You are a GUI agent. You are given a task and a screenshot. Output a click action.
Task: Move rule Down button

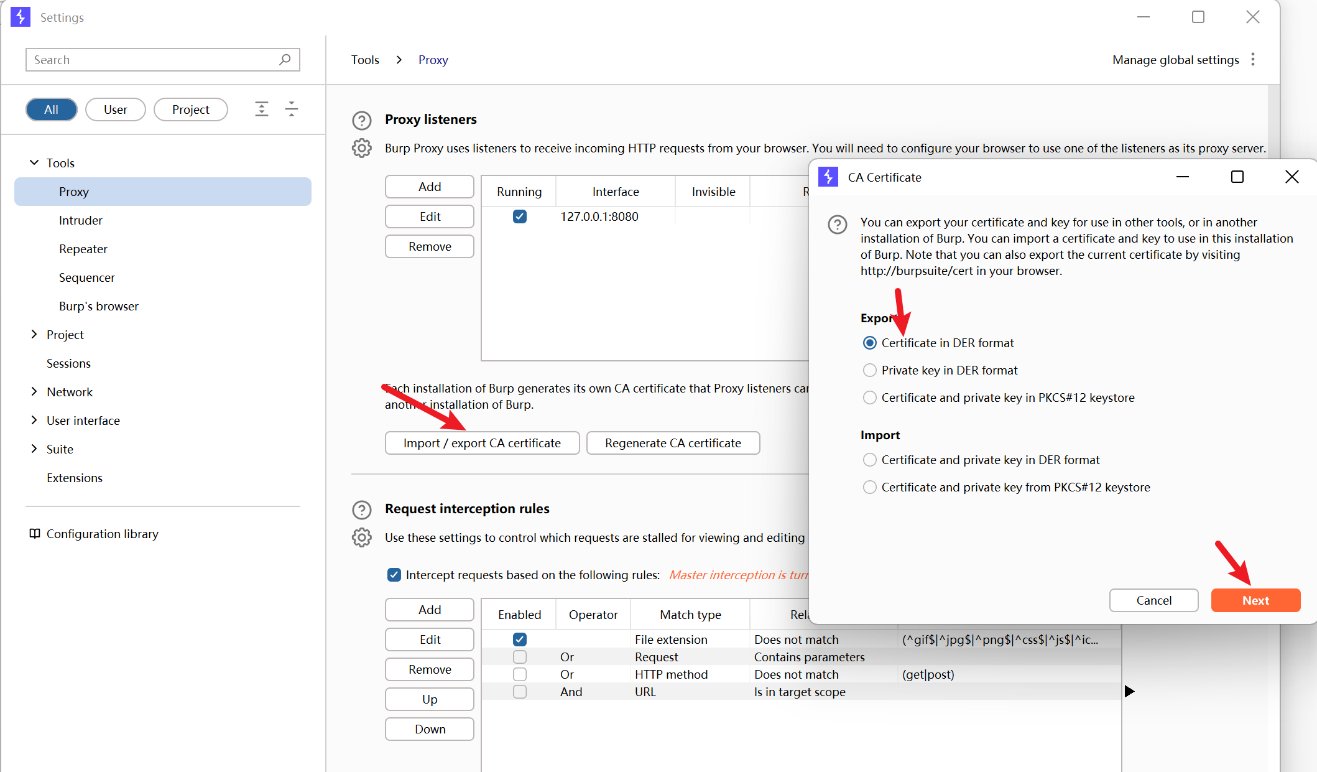click(x=430, y=729)
